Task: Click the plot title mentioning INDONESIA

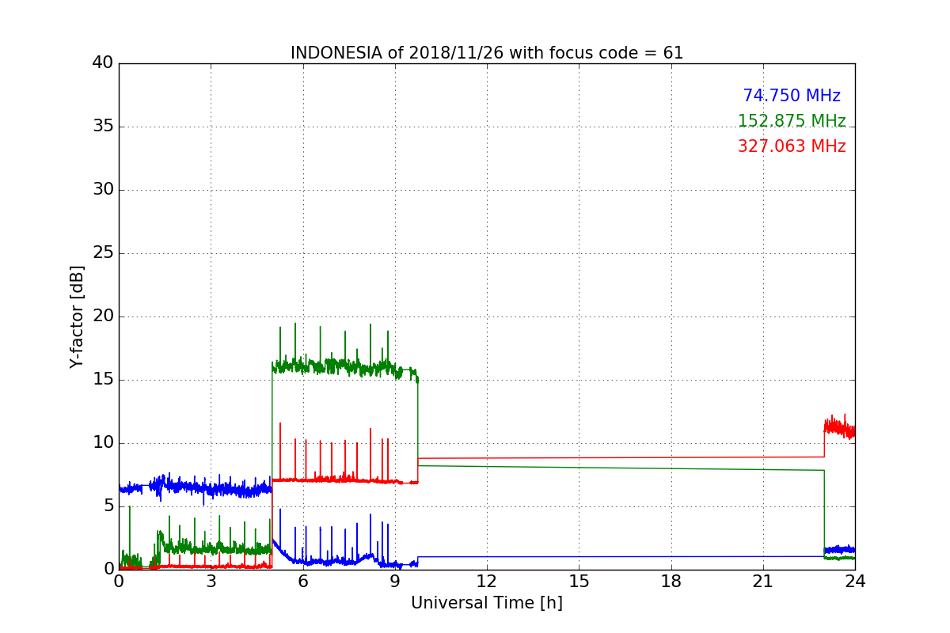Action: coord(487,53)
